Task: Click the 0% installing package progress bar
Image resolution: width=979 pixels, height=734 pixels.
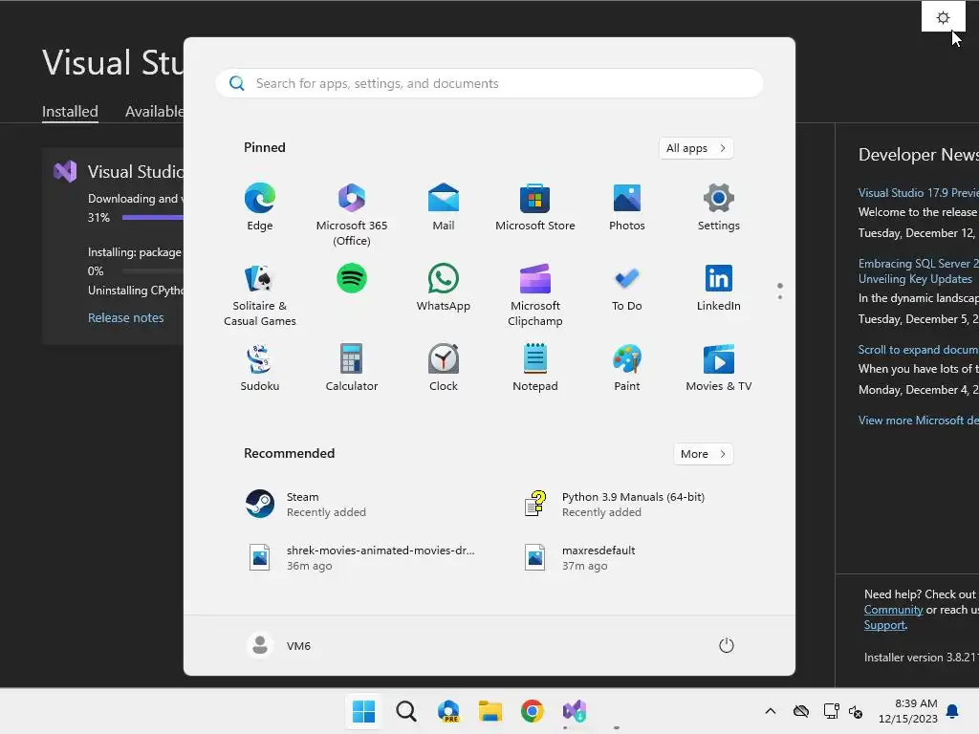Action: click(x=152, y=270)
